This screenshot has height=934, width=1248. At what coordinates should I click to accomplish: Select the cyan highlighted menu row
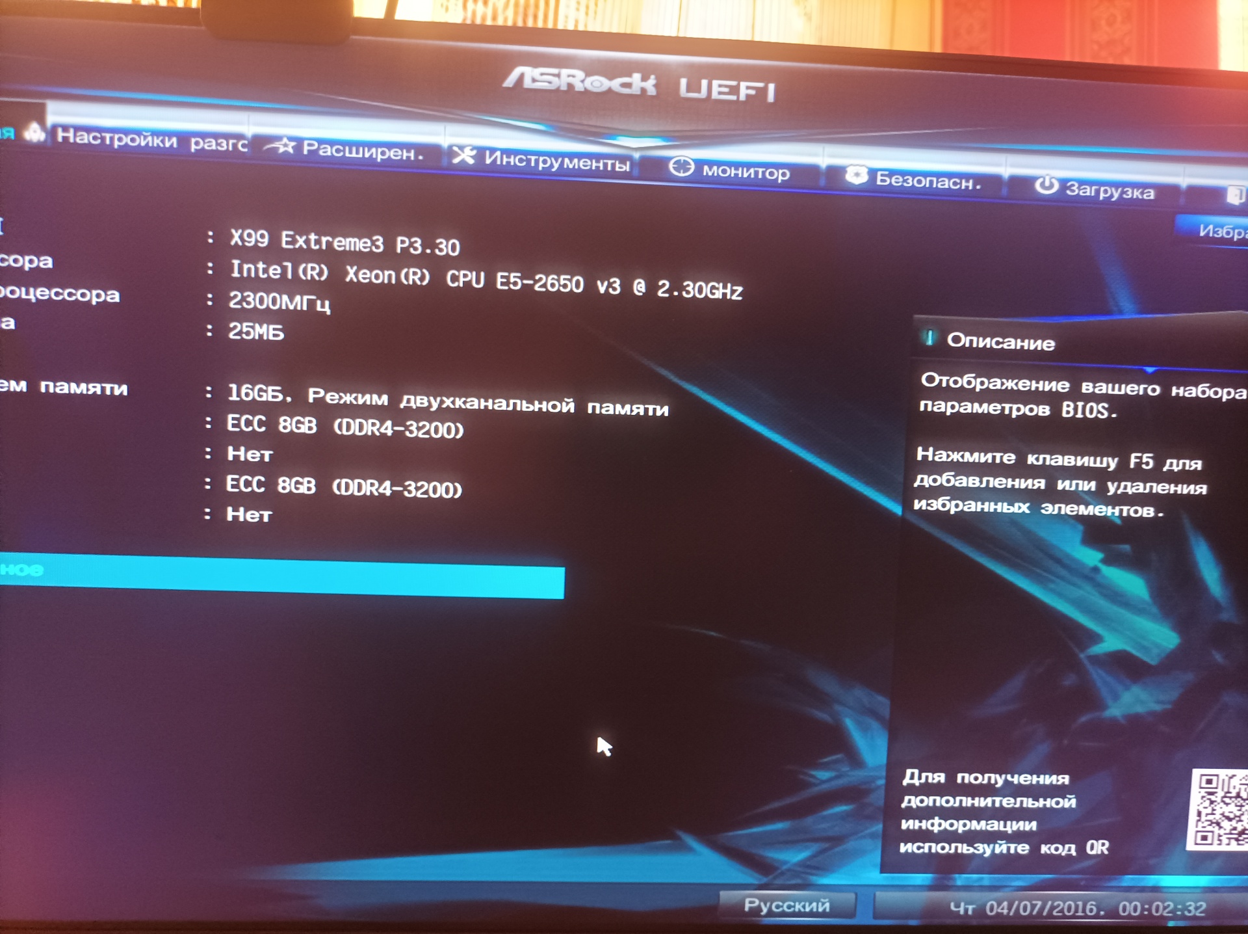point(281,576)
